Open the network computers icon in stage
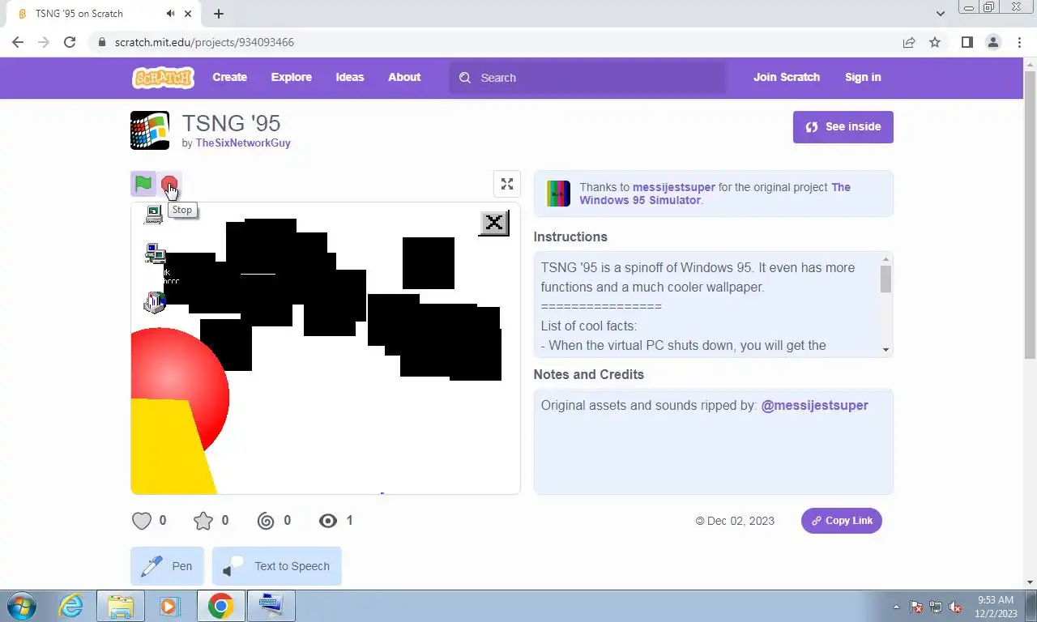This screenshot has width=1037, height=622. (155, 253)
